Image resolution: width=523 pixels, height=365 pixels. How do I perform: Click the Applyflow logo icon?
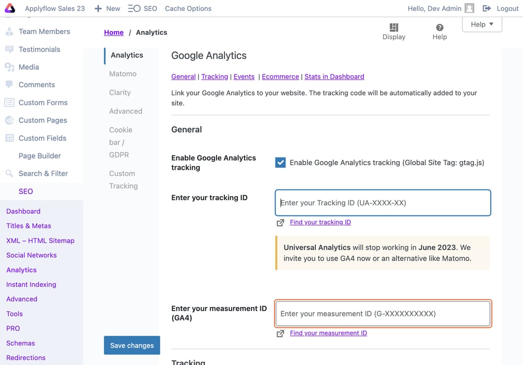[x=10, y=8]
